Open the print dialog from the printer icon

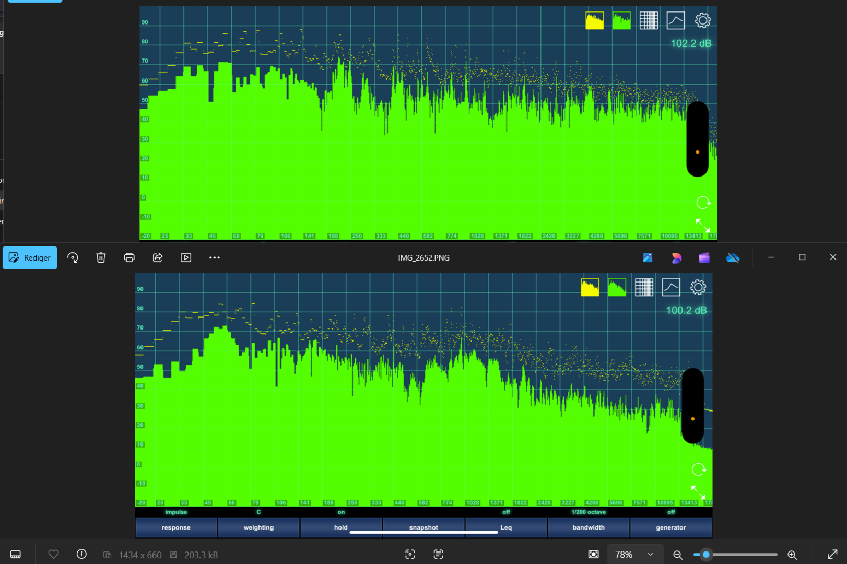130,257
